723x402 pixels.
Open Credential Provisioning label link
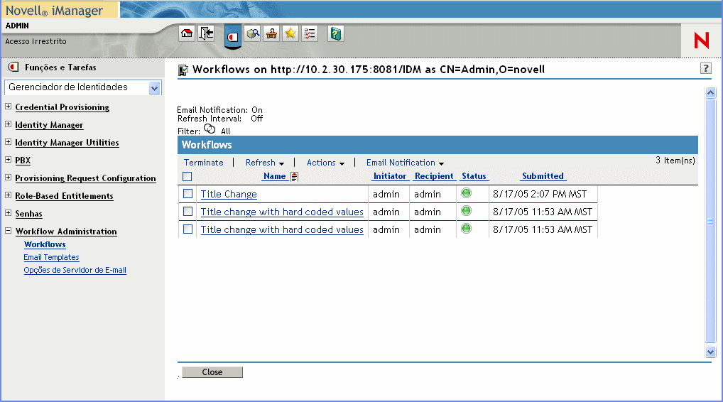point(62,107)
